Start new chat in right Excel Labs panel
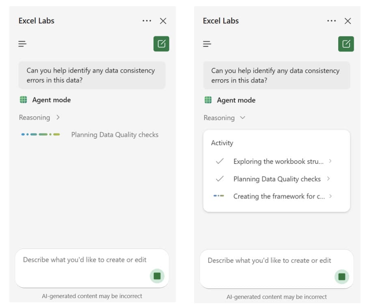 pos(346,44)
